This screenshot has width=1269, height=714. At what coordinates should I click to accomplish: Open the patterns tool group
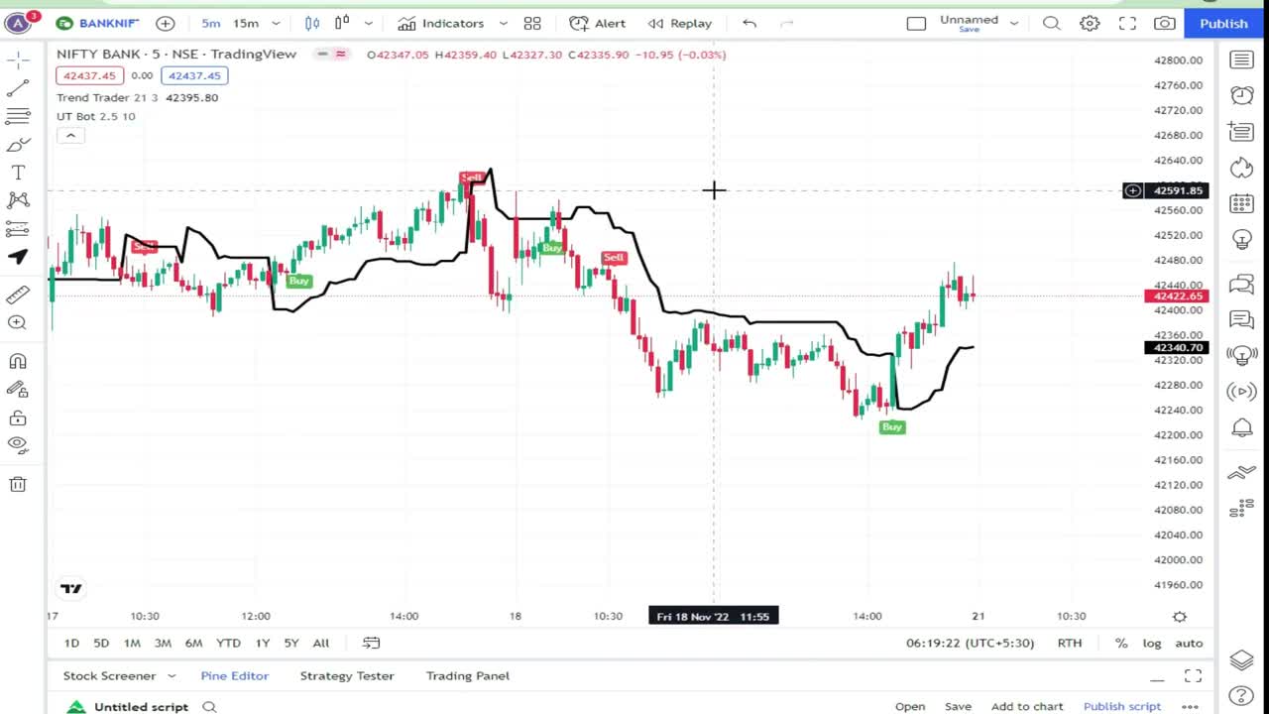point(18,200)
